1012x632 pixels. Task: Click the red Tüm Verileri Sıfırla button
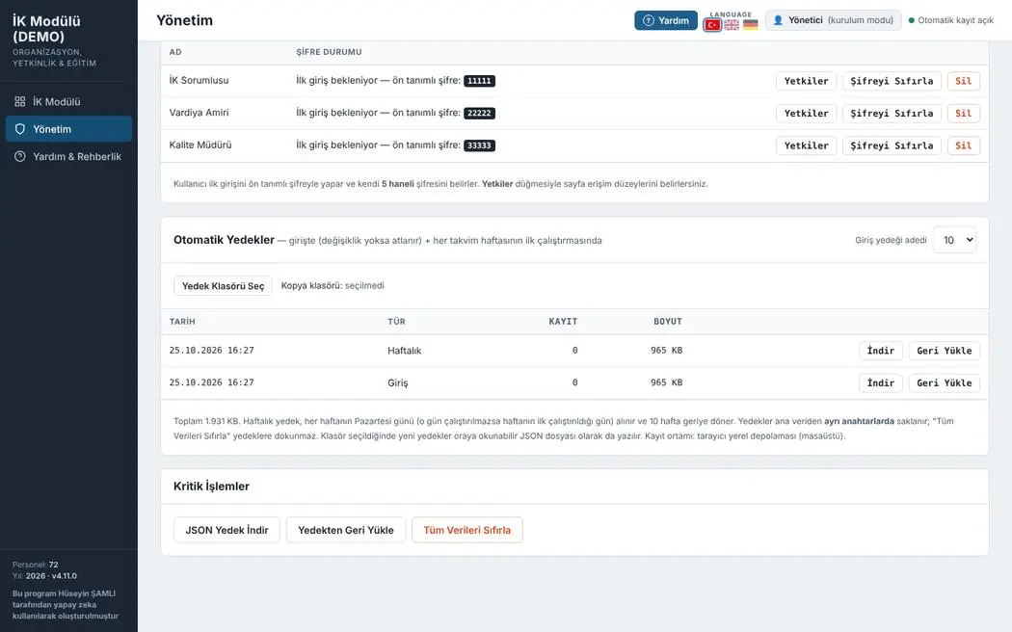click(x=467, y=530)
